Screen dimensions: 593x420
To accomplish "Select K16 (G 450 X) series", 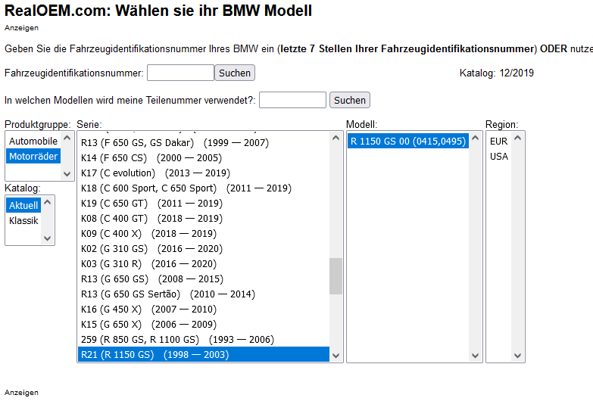I will click(x=204, y=310).
